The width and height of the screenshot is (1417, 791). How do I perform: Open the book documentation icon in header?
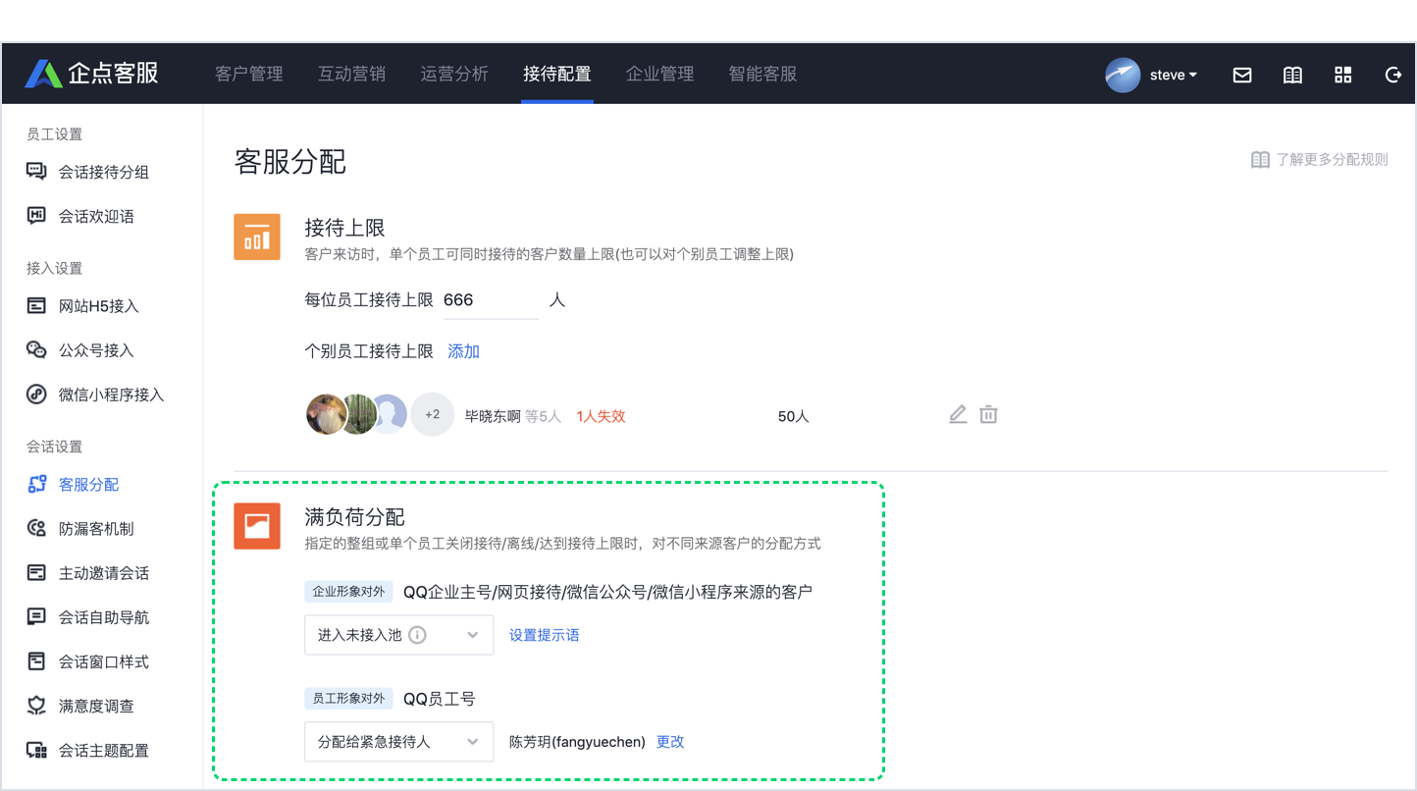(1292, 75)
